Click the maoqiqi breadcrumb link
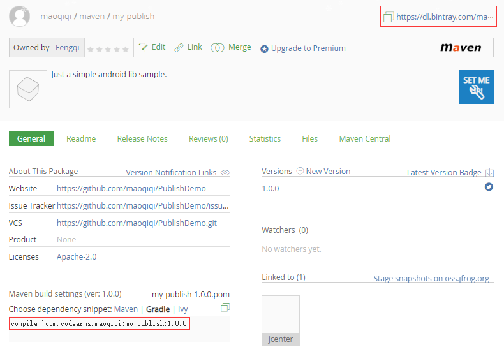The width and height of the screenshot is (504, 354). [56, 17]
